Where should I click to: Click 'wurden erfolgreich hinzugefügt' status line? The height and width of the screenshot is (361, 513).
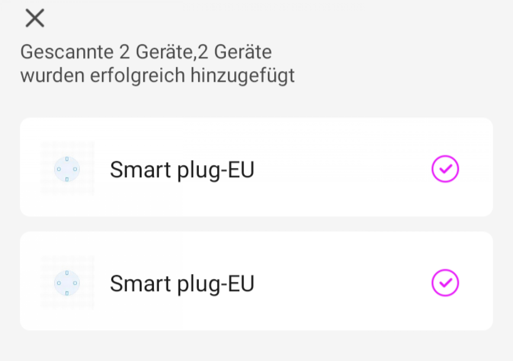pyautogui.click(x=157, y=76)
